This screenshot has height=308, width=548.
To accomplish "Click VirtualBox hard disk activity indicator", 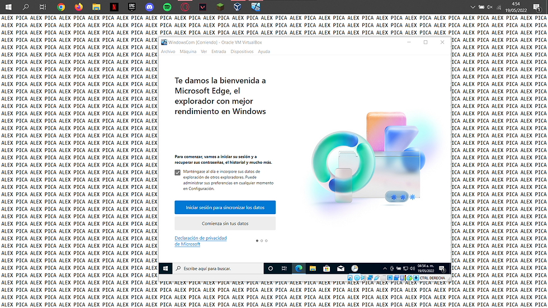I will [x=350, y=278].
